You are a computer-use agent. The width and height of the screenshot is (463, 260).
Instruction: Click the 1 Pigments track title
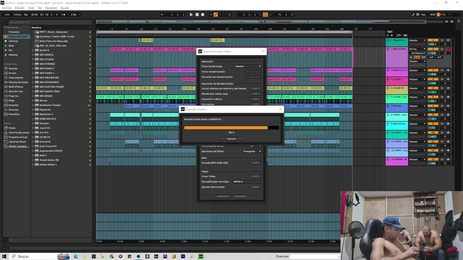click(x=399, y=40)
